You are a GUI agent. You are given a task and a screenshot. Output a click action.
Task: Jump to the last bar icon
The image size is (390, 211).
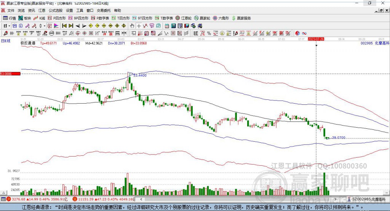coord(71,26)
